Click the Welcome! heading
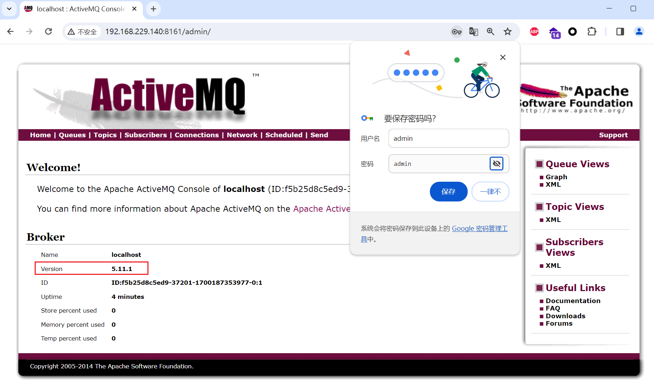 click(x=54, y=167)
